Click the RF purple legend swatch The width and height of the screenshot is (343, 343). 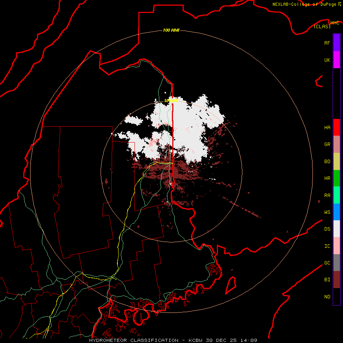[x=337, y=43]
